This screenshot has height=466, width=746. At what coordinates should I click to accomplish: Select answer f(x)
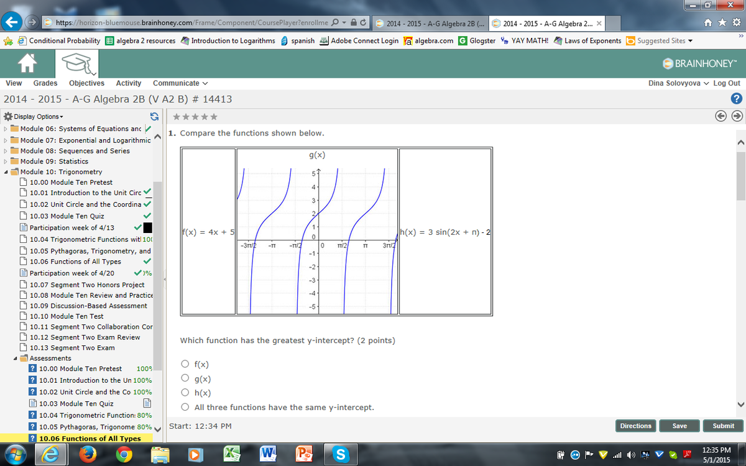point(185,365)
